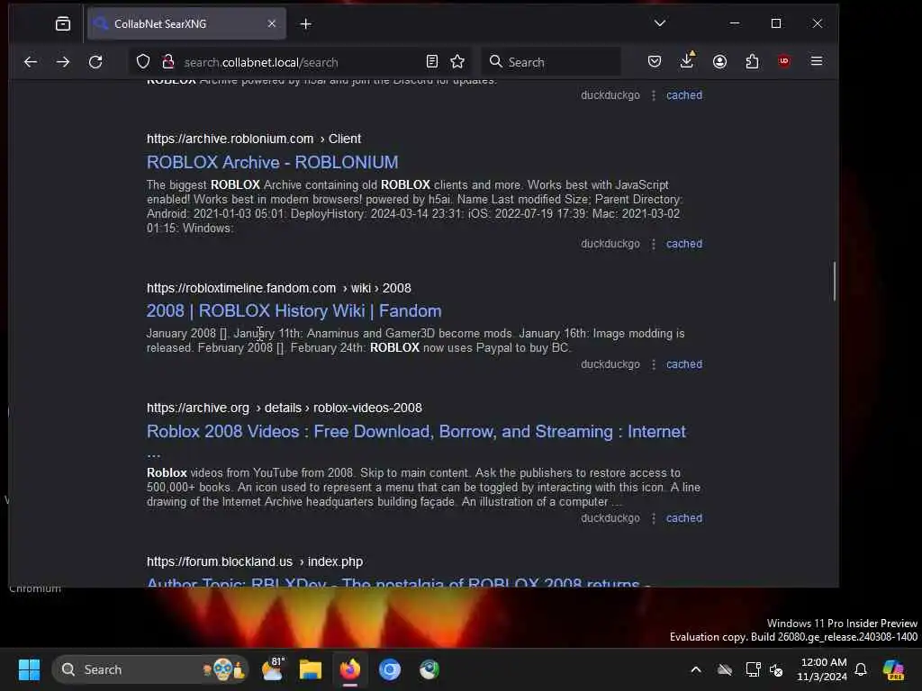This screenshot has width=922, height=691.
Task: Open a new tab with plus button
Action: (306, 23)
